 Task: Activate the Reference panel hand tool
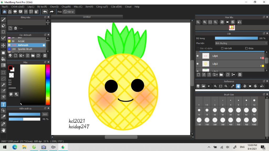pos(238,86)
